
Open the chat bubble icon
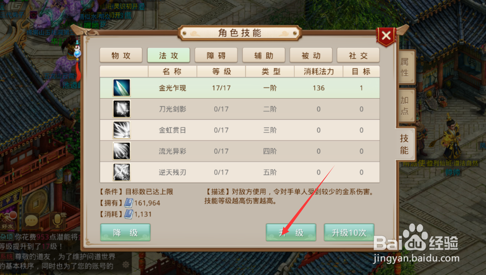click(x=31, y=221)
